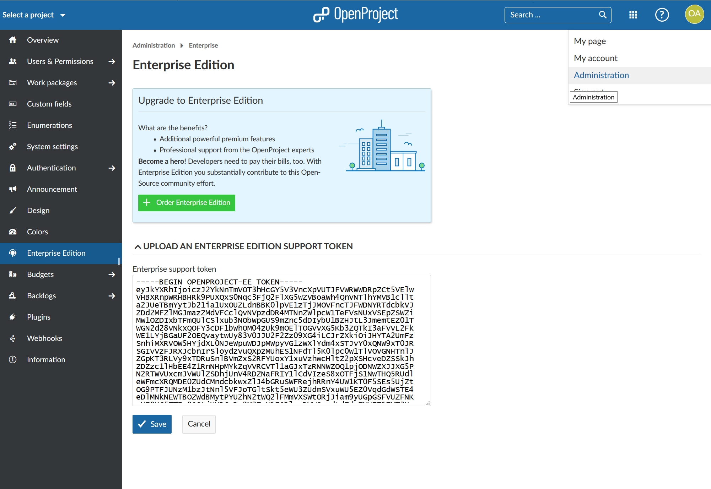This screenshot has height=489, width=711.
Task: Click the Order Enterprise Edition button
Action: click(187, 202)
